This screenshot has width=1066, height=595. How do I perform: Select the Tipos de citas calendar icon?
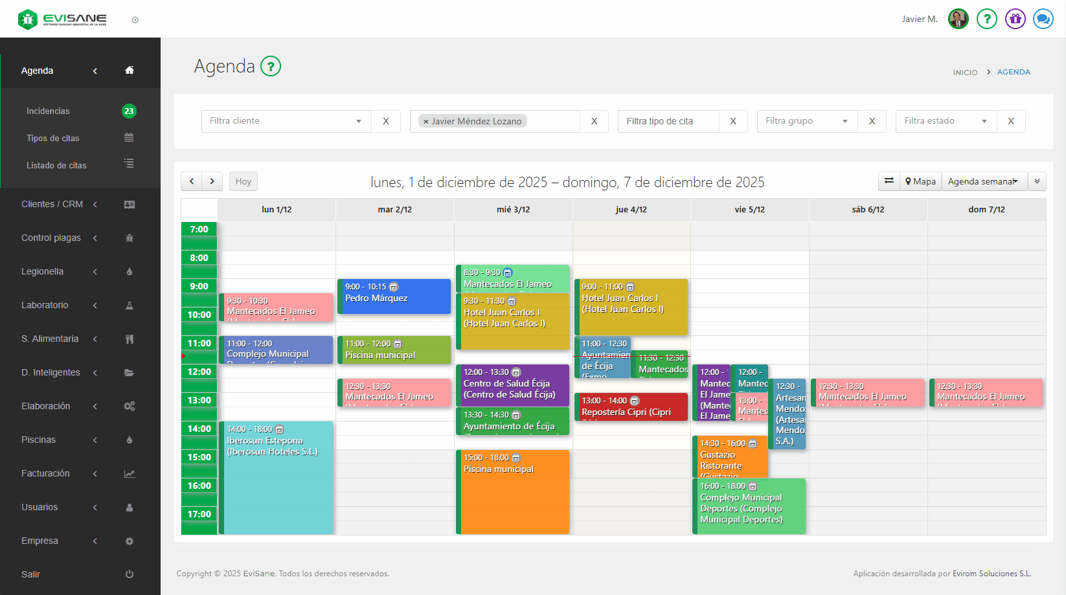click(x=129, y=138)
